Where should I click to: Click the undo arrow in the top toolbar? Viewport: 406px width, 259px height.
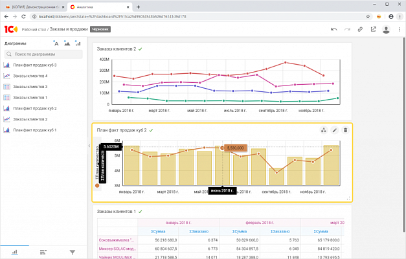point(333,29)
